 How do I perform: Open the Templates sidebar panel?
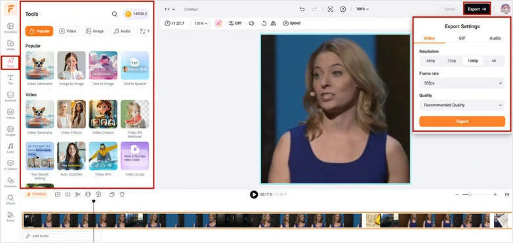pyautogui.click(x=10, y=28)
